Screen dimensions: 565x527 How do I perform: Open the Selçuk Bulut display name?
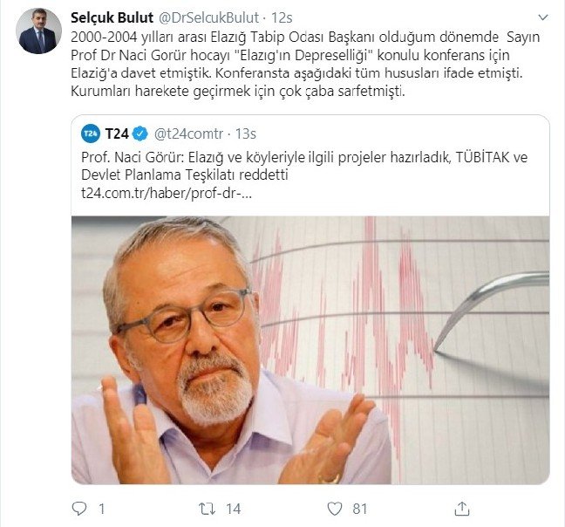(112, 17)
